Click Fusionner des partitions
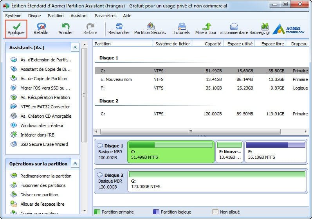Image resolution: width=312 pixels, height=219 pixels. click(38, 185)
